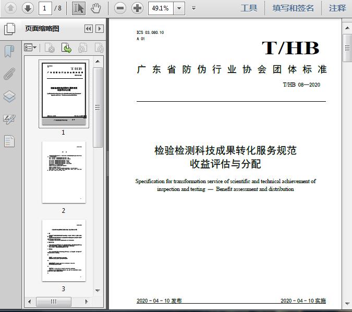Open the zoom percentage dropdown
352x312 pixels.
[x=179, y=8]
